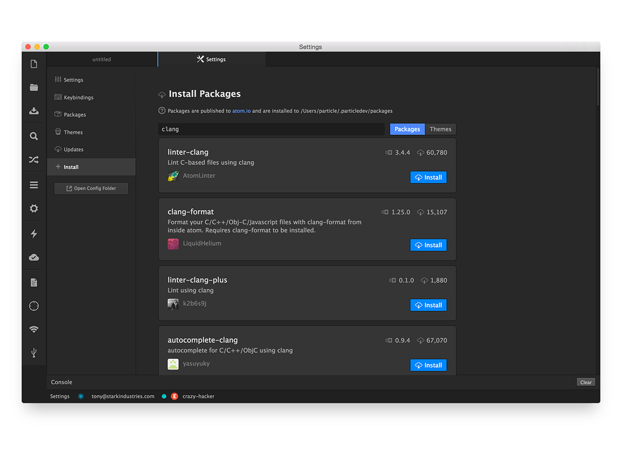Viewport: 622px width, 466px height.
Task: Click the gear icon in left toolbar
Action: click(34, 209)
